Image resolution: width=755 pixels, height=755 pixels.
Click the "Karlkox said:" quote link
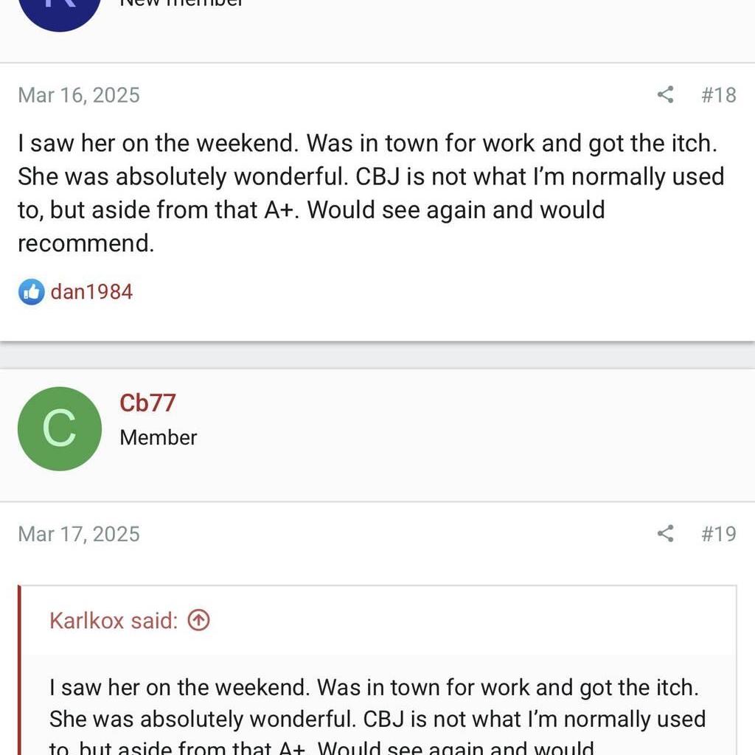click(114, 621)
